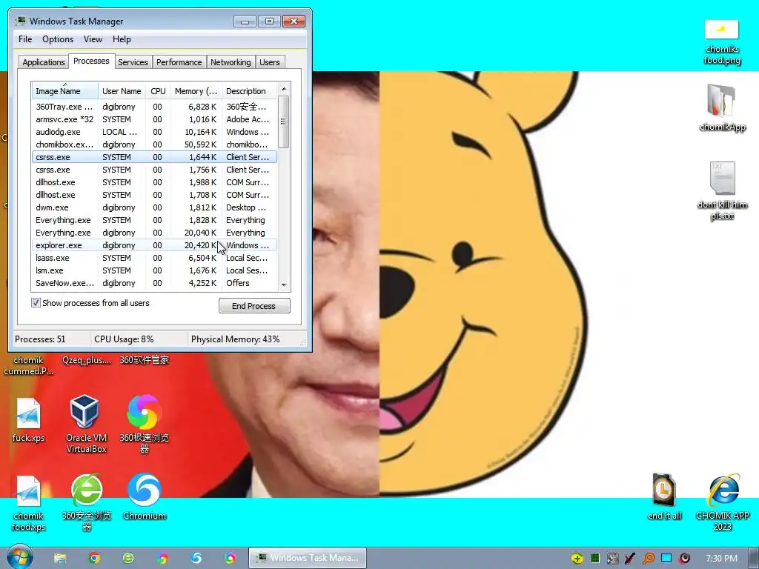Open the Chromium desktop shortcut

click(x=145, y=496)
